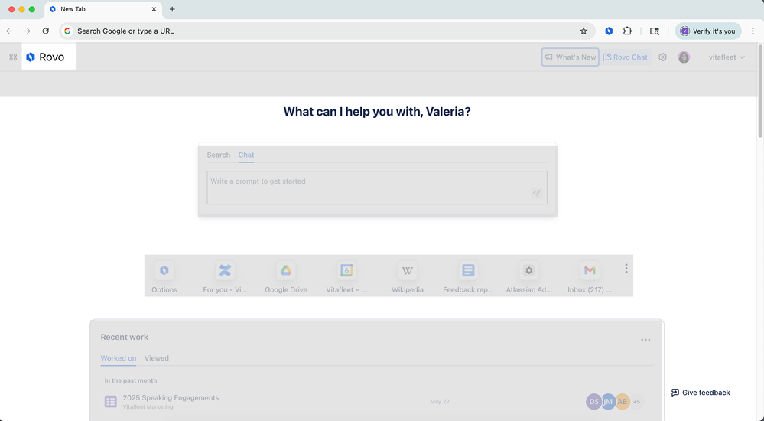Click the 'May 22' date text
This screenshot has height=421, width=764.
point(440,402)
